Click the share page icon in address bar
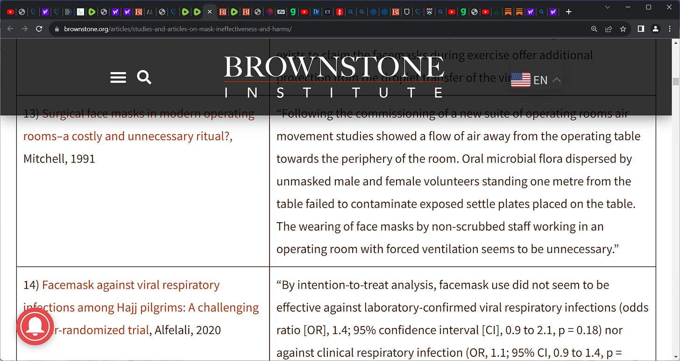The height and width of the screenshot is (361, 680). coord(609,29)
